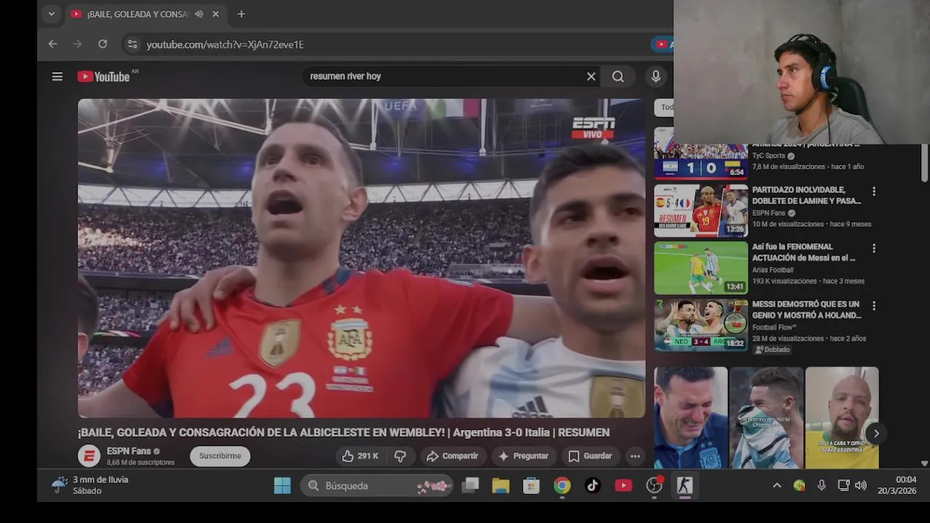This screenshot has width=930, height=523.
Task: Open the Windows Start menu
Action: pos(283,485)
